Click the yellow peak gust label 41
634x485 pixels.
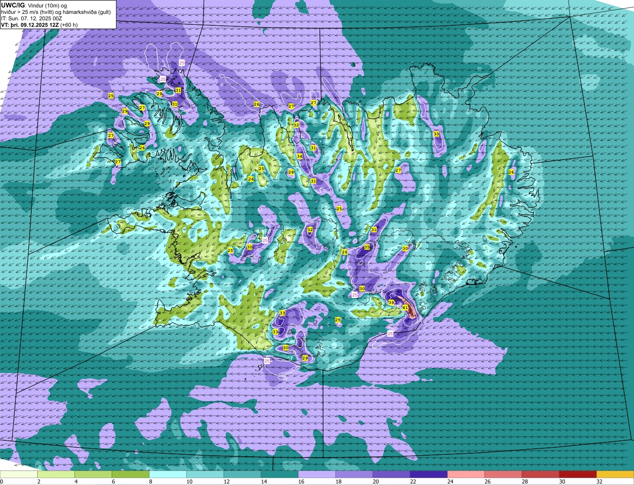click(x=405, y=308)
